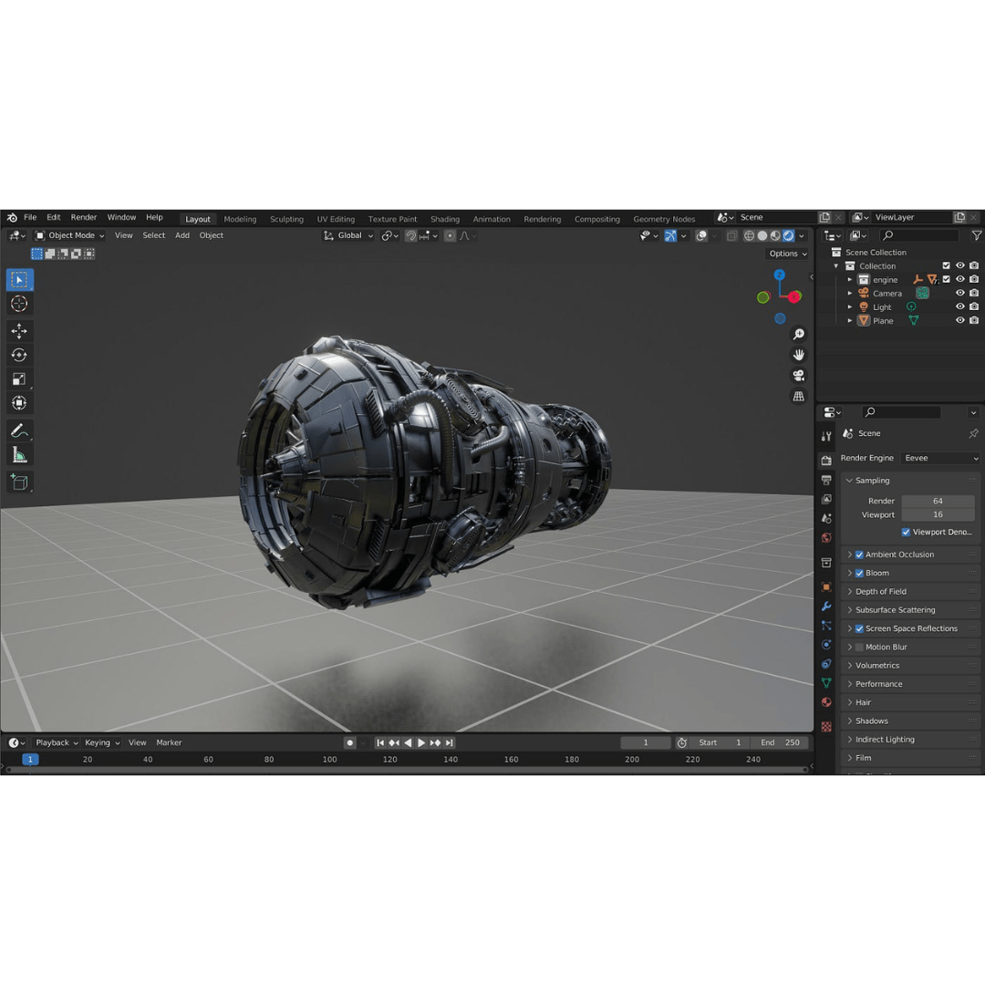Switch to the Shading workspace tab
Screen dimensions: 985x985
(445, 219)
